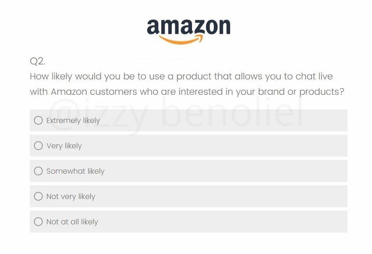372x254 pixels.
Task: Click empty gray area of Very likely row
Action: (214, 146)
